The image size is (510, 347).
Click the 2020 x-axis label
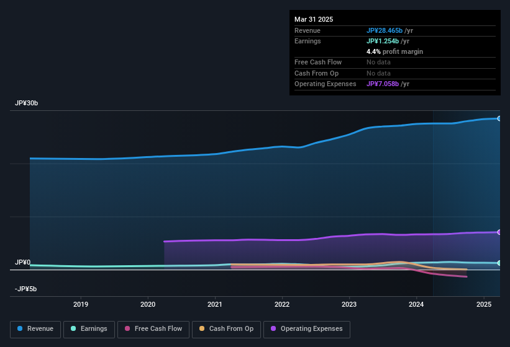coord(148,304)
